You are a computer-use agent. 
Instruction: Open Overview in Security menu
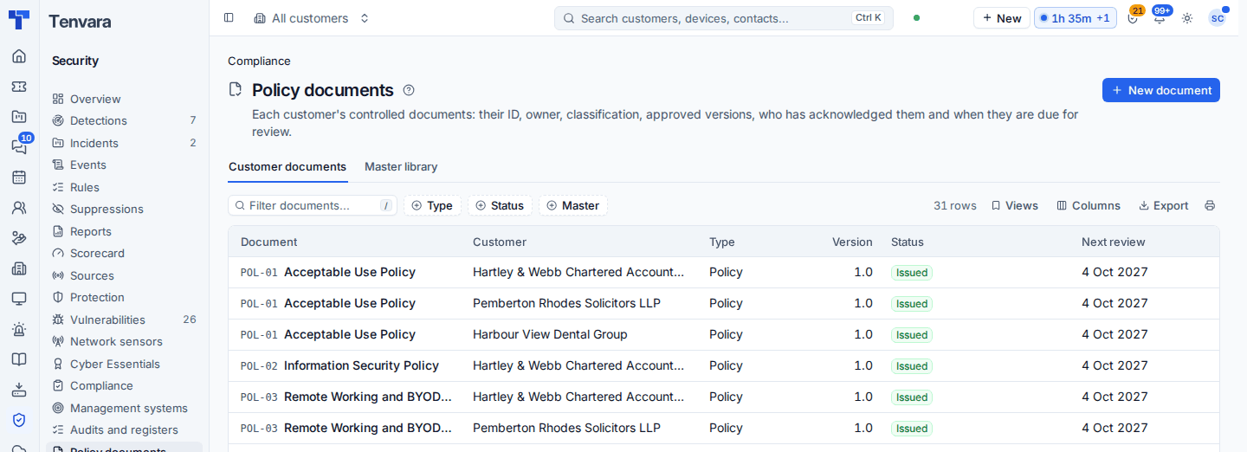[124, 99]
